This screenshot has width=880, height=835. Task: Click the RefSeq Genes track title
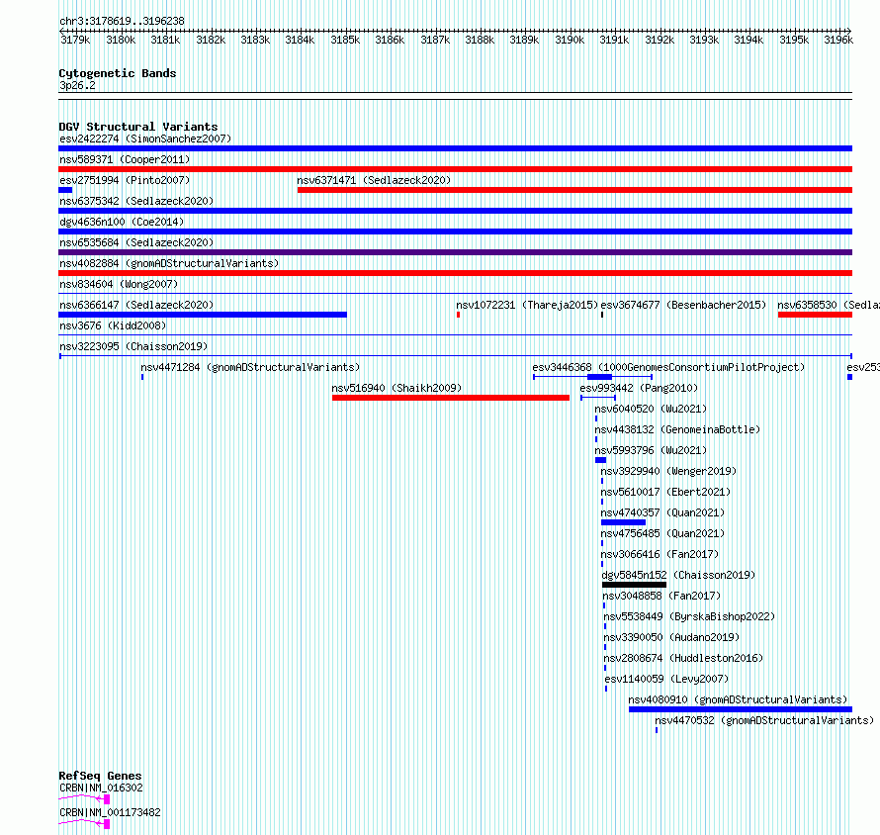point(100,776)
